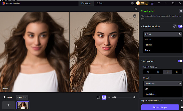The image size is (183, 111).
Task: Click the zoom slider handle
Action: (115, 97)
